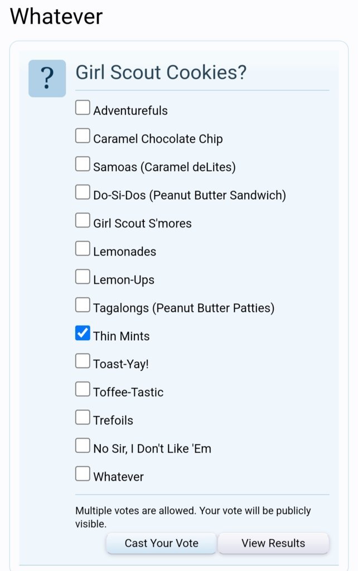Uncheck the Thin Mints checkbox

pos(83,333)
